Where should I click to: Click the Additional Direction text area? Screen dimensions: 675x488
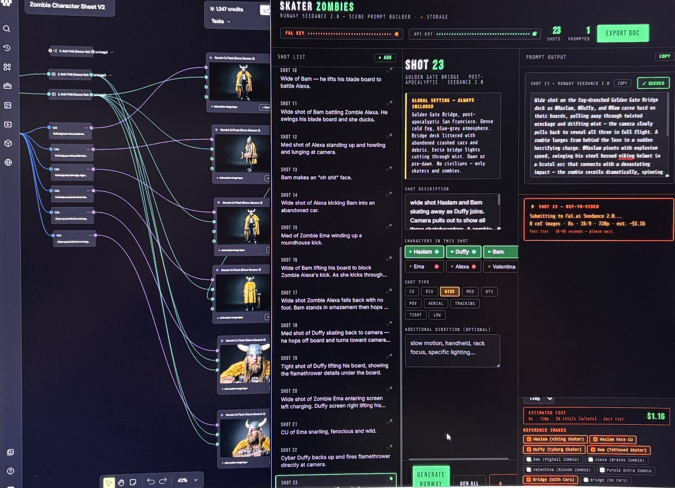coord(452,351)
